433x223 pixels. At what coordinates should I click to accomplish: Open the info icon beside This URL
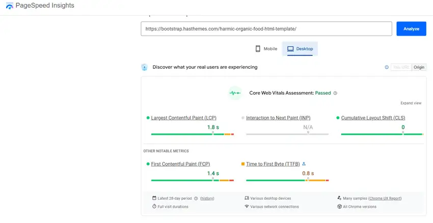(387, 67)
